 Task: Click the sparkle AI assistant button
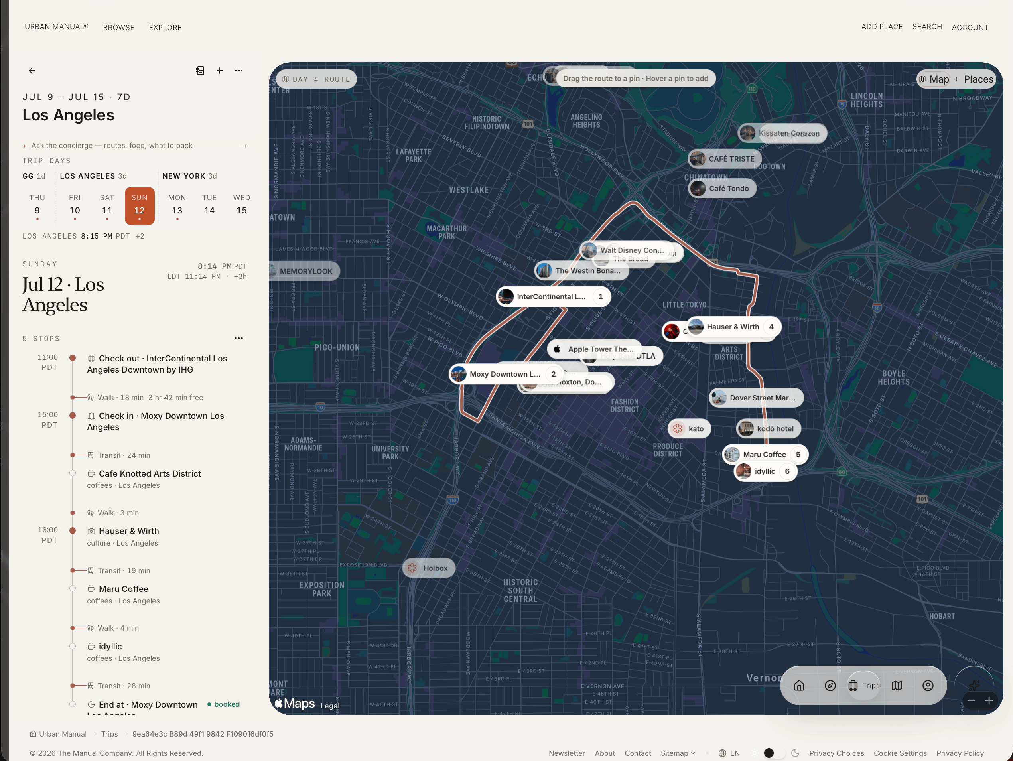(974, 685)
